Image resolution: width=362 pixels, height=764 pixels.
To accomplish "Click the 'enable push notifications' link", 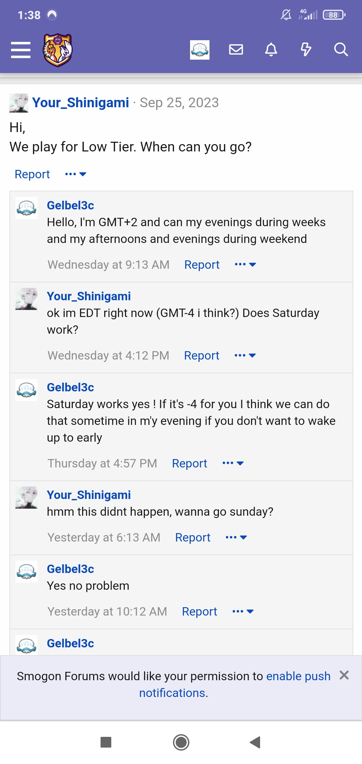I will click(298, 676).
